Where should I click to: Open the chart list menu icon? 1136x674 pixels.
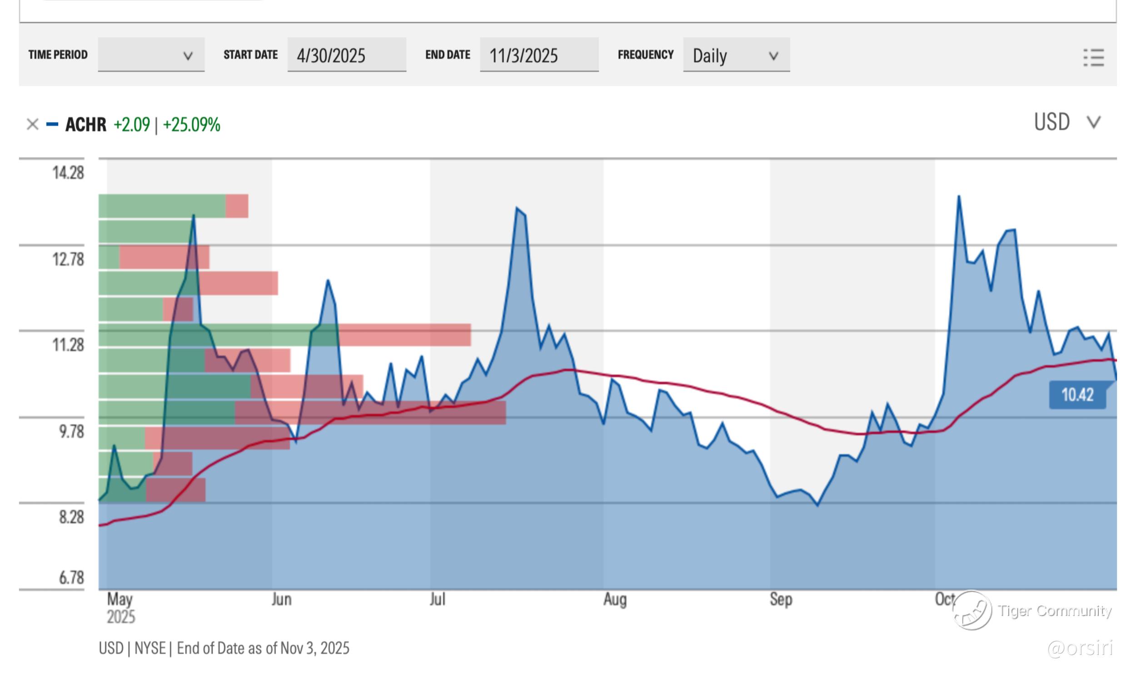(x=1093, y=58)
